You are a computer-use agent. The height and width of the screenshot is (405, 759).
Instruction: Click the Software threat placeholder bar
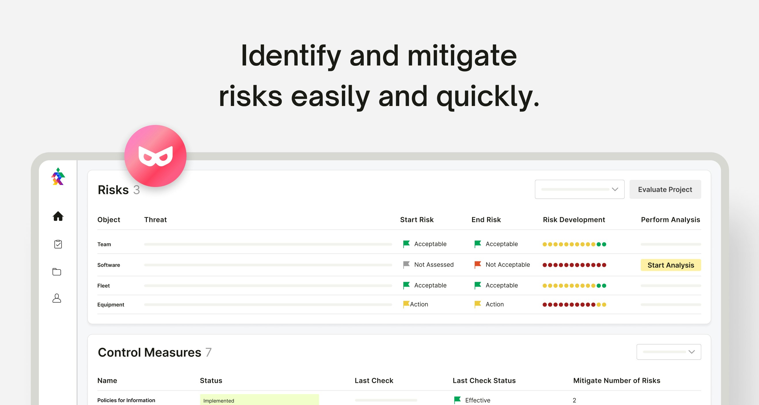[x=268, y=265]
